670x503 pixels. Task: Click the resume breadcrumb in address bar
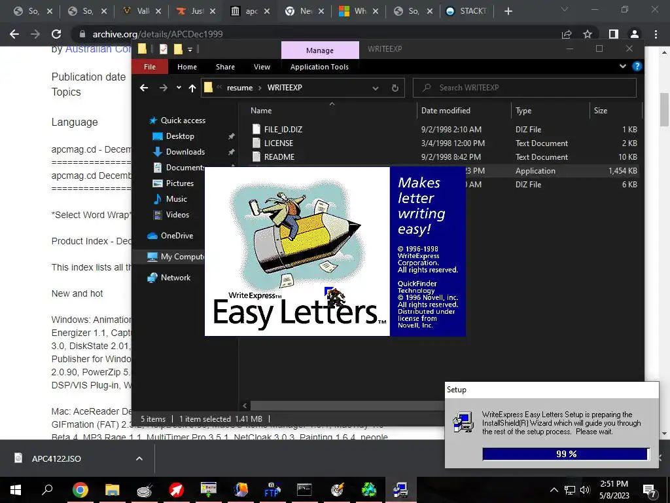point(239,88)
